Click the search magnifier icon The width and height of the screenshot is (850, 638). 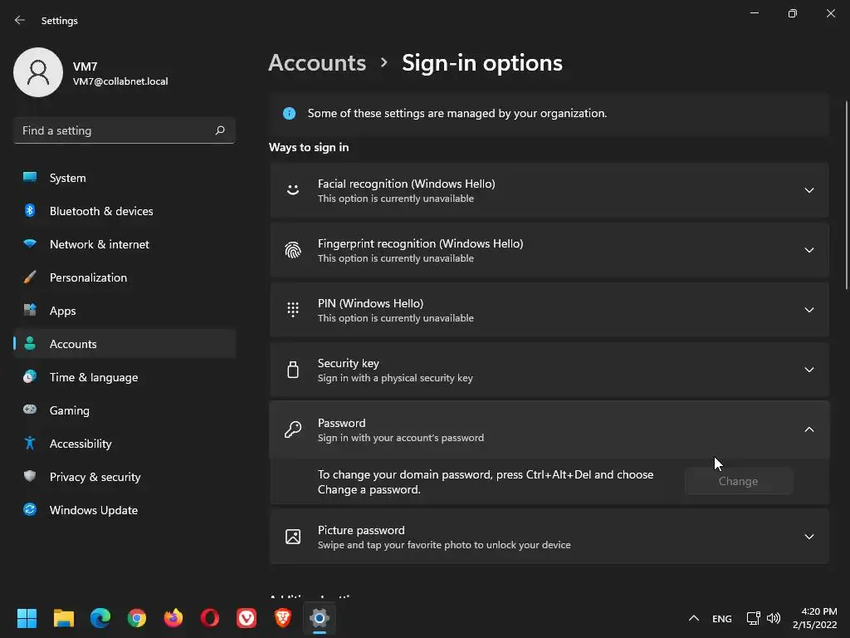(219, 130)
